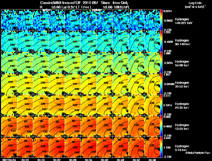Image resolution: width=212 pixels, height=161 pixels.
Task: Click the '(cm²-sr-s-keV)' units label
Action: [195, 7]
